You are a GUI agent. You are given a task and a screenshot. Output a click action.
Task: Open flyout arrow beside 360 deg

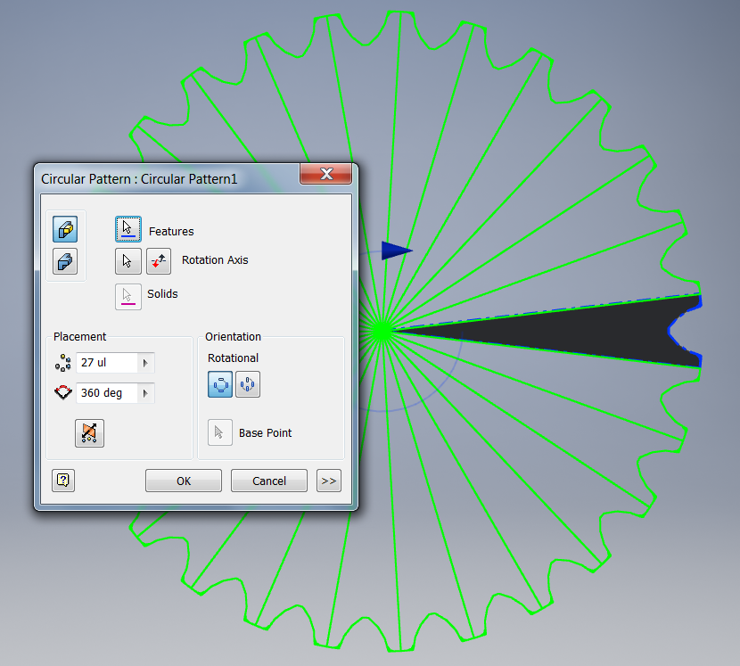[x=146, y=392]
